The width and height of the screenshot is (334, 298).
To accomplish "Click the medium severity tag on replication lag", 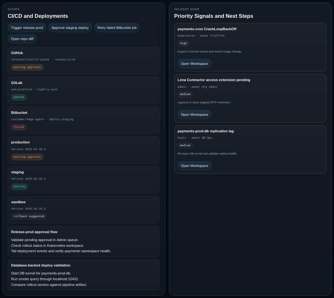I will coord(185,145).
